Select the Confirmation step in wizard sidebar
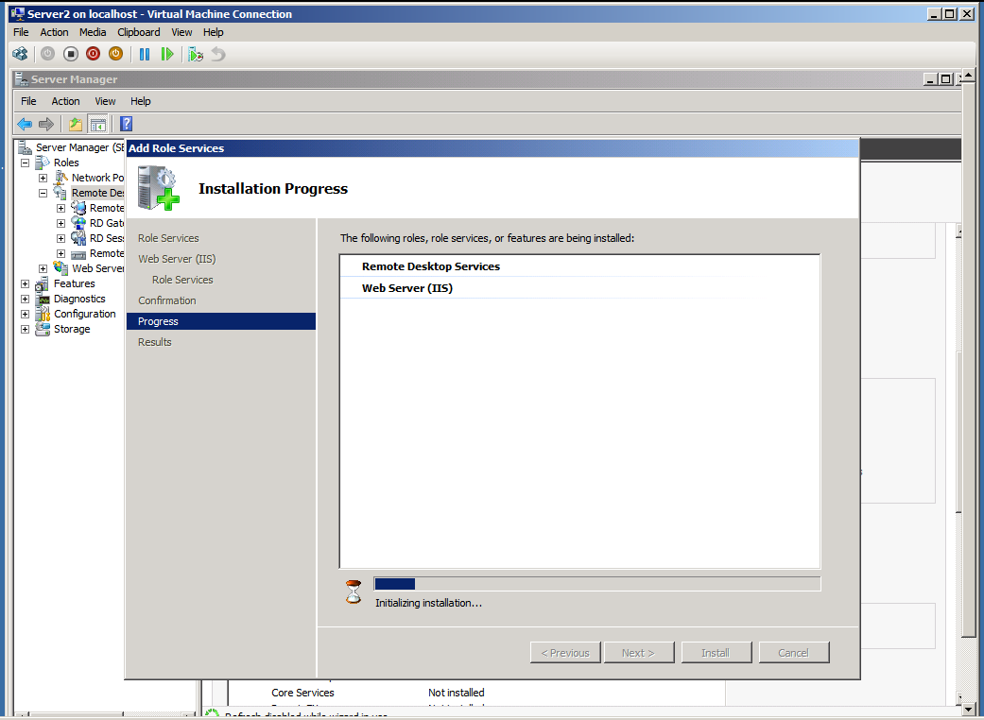Screen dimensions: 984x720 tap(167, 300)
